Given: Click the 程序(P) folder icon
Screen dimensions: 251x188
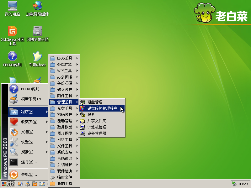Looking at the screenshot, I should click(x=14, y=112).
